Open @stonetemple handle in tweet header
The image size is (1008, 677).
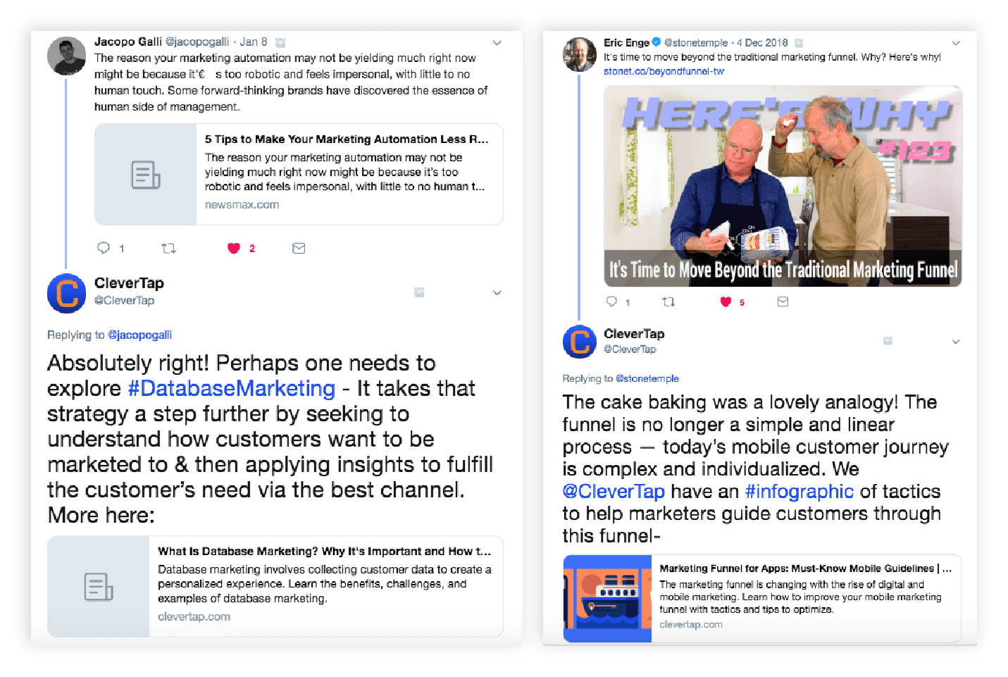tap(696, 43)
